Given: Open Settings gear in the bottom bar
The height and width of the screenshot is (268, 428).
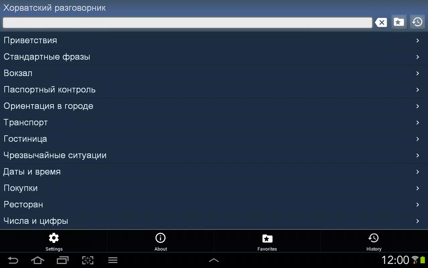Looking at the screenshot, I should (53, 241).
